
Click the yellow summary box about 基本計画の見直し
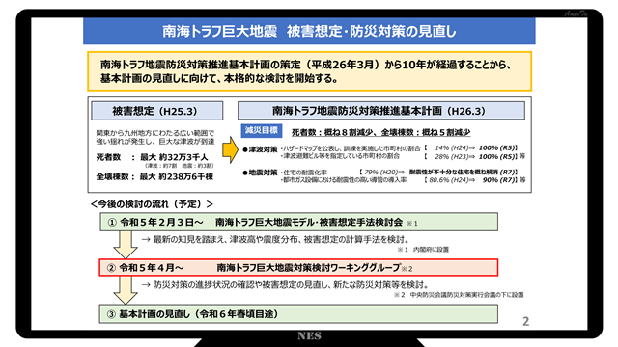tap(309, 71)
